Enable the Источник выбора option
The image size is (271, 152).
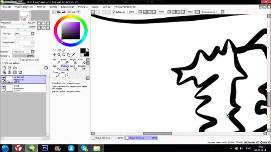[2, 63]
